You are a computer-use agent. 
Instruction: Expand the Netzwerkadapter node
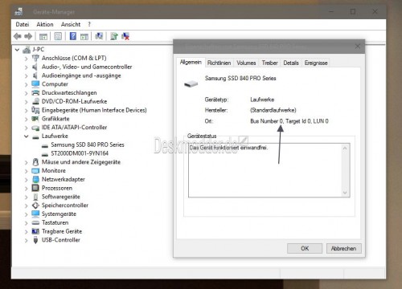coord(26,180)
